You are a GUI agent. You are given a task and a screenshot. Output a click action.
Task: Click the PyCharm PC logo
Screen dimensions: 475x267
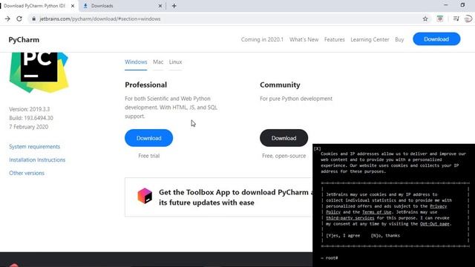click(39, 72)
